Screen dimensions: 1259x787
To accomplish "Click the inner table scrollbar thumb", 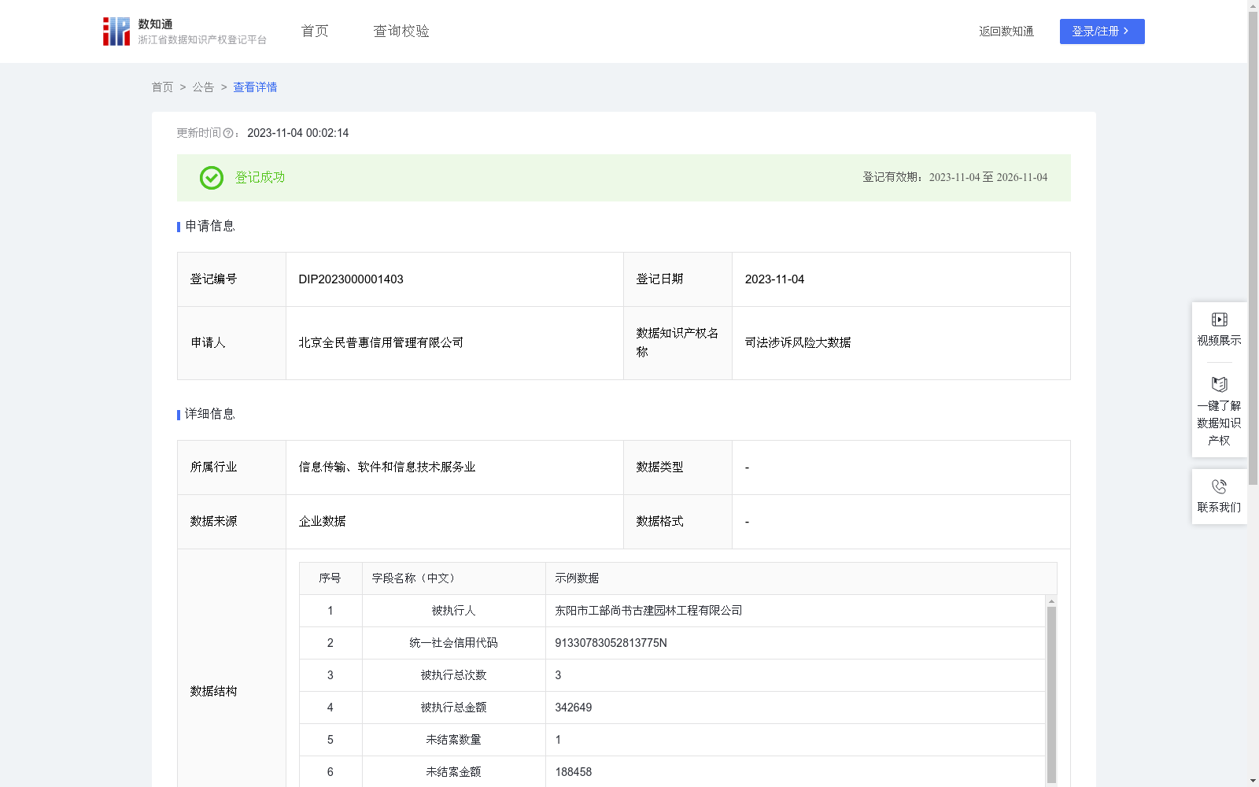I will click(x=1051, y=694).
